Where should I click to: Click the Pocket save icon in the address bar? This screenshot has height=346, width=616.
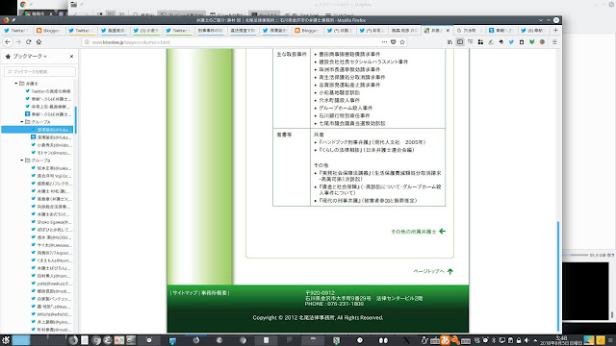(394, 42)
